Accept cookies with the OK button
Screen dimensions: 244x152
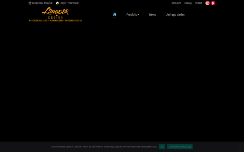click(x=162, y=147)
